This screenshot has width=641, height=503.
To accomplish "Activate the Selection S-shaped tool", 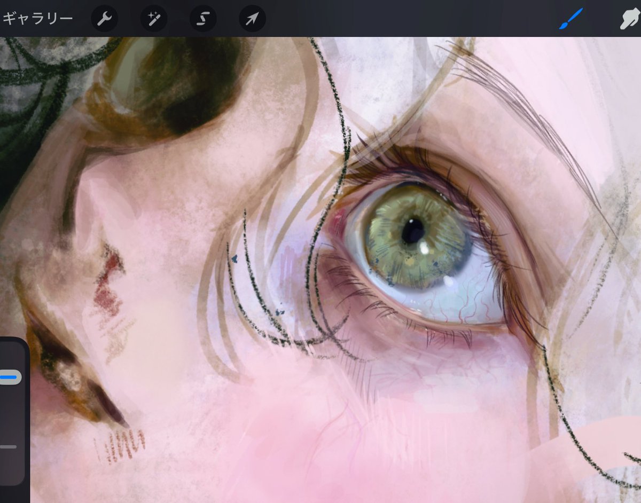I will (203, 19).
